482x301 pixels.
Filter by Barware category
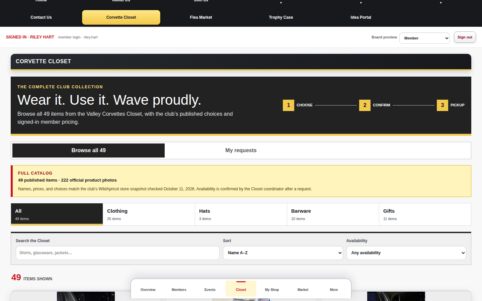click(333, 214)
